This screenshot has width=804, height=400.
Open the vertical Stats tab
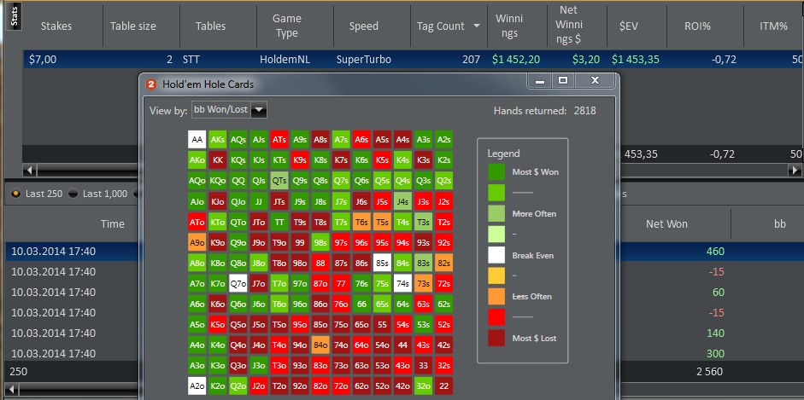tap(15, 18)
